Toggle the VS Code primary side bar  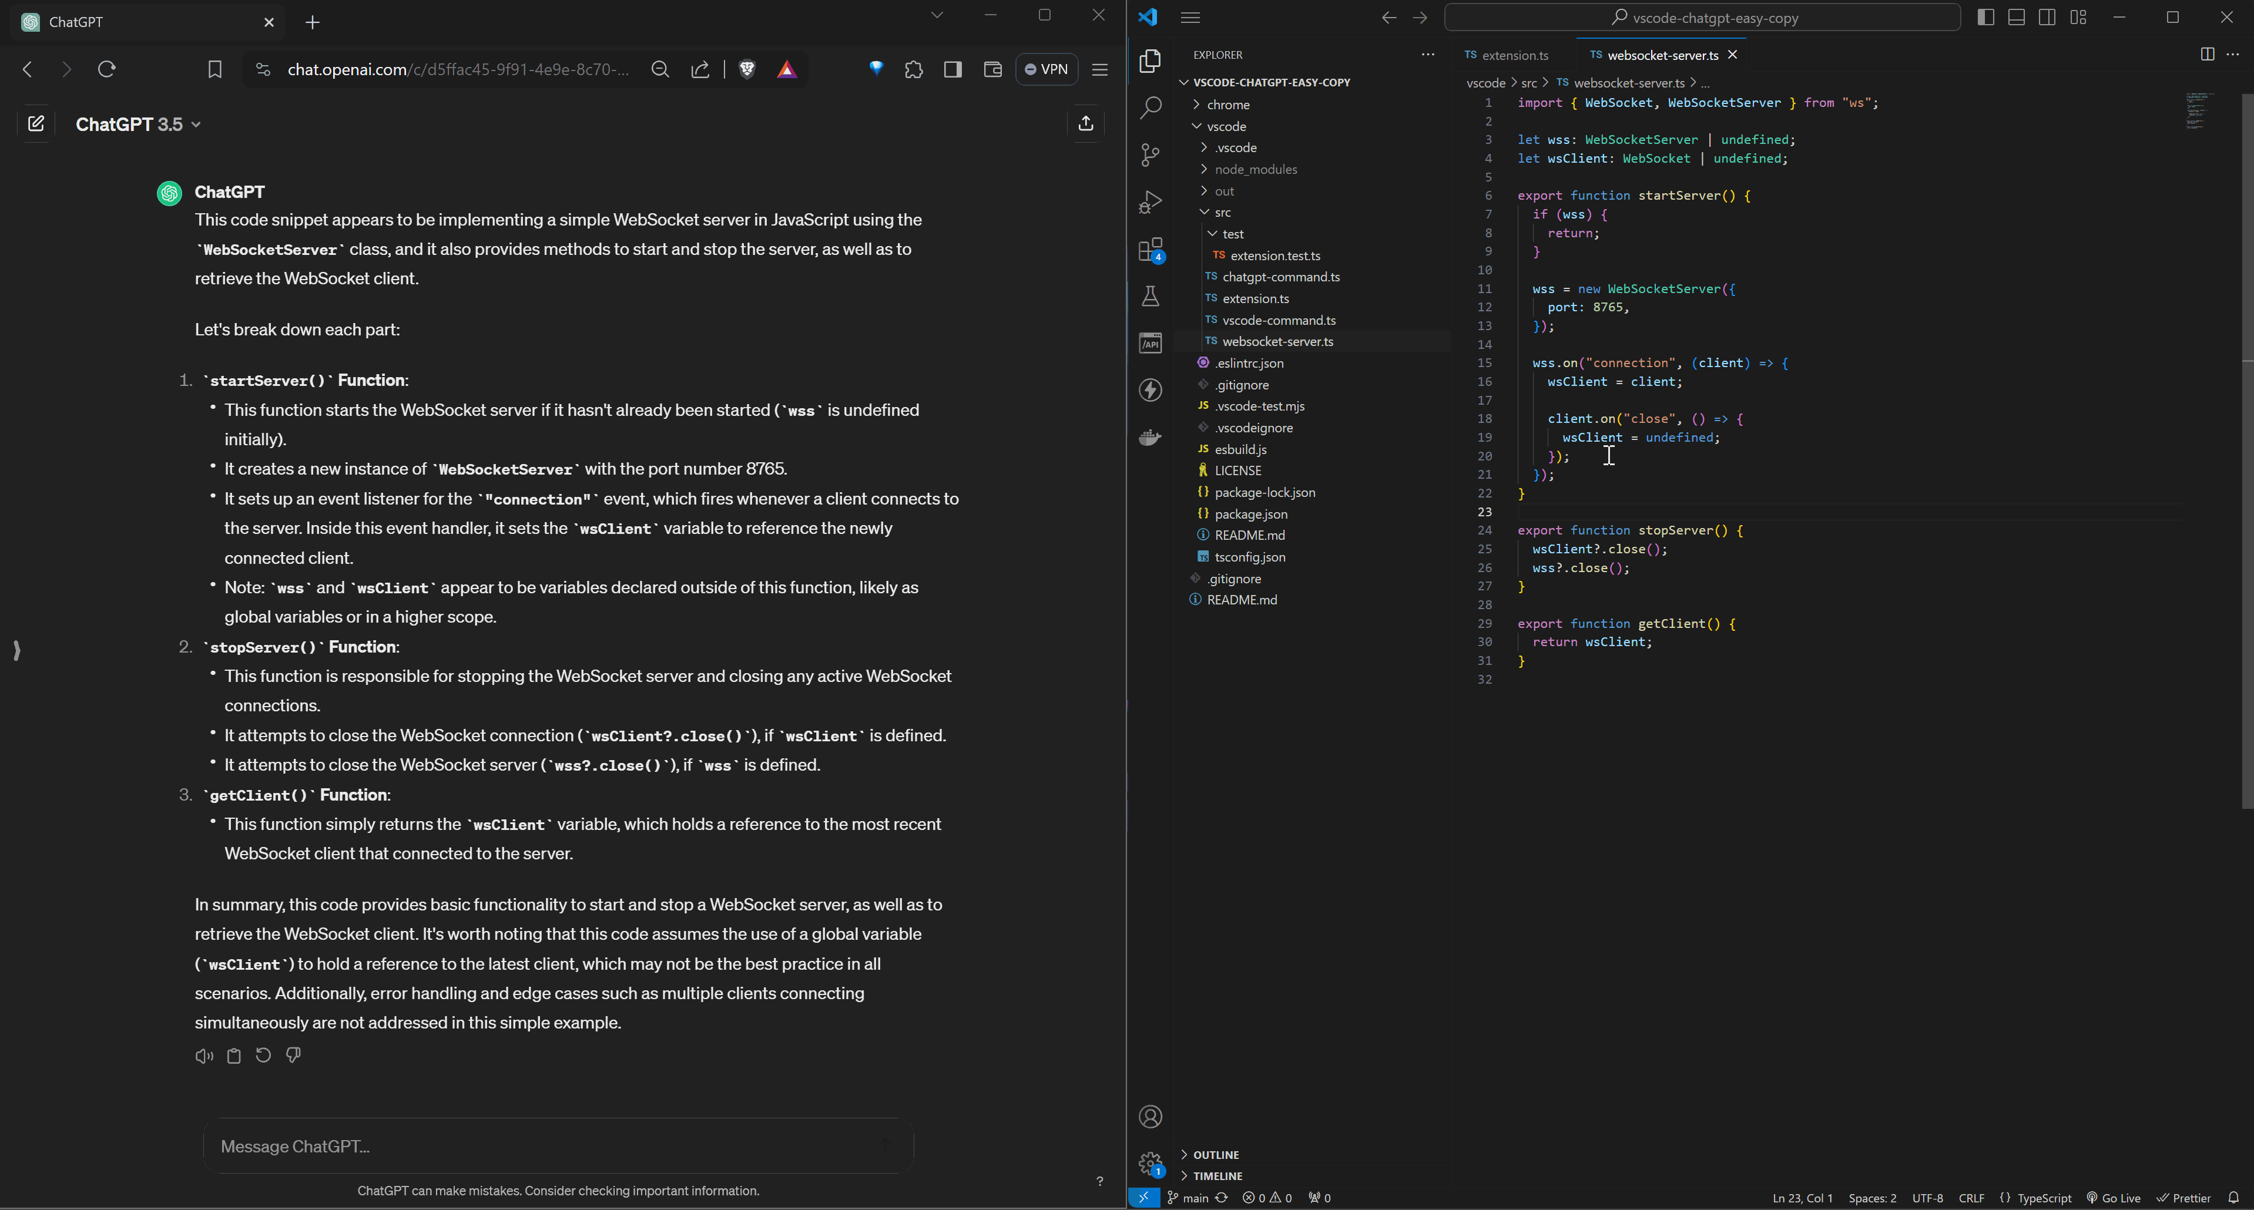1985,18
